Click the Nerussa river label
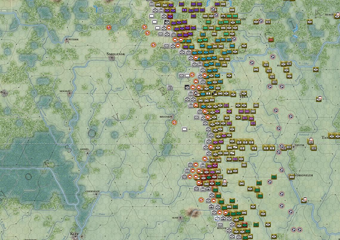Image resolution: width=340 pixels, height=240 pixels. pos(185,153)
